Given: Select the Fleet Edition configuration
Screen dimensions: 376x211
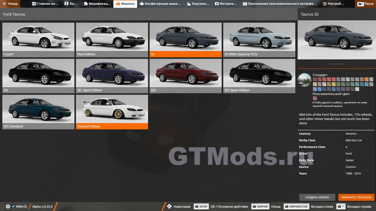Looking at the screenshot, I should click(112, 40).
